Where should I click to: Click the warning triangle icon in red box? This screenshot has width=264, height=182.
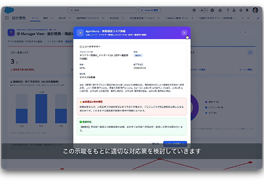(x=81, y=102)
